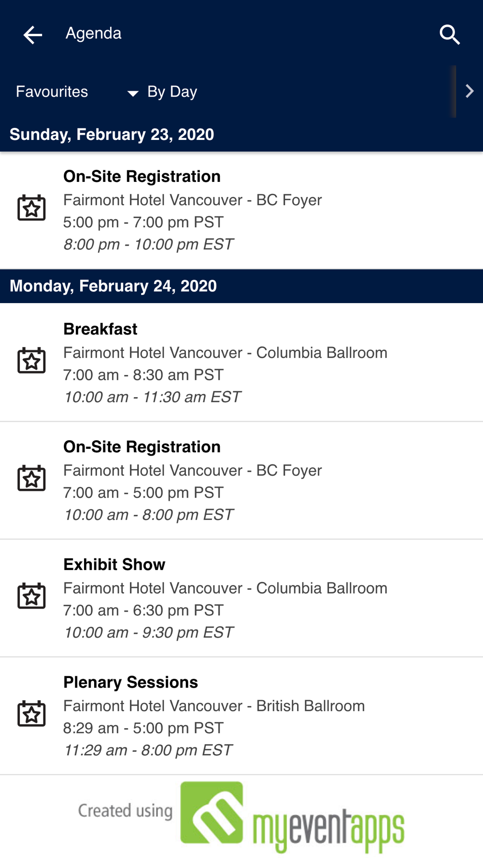Screen dimensions: 483x858
Task: Expand the By Day dropdown arrow
Action: pos(132,93)
